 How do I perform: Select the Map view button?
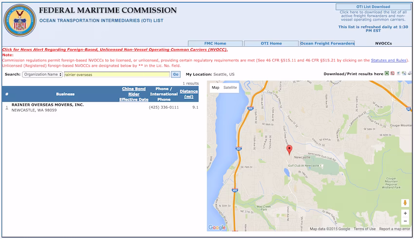pos(215,87)
